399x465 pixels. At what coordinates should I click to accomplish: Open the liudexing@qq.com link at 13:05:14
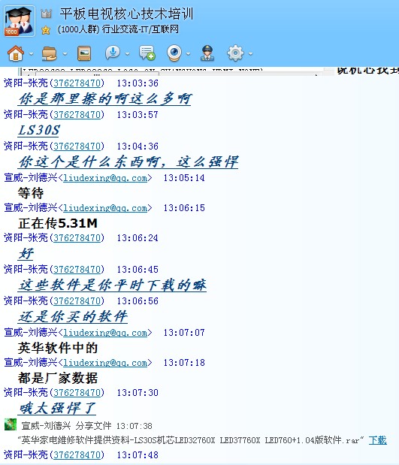click(x=105, y=178)
